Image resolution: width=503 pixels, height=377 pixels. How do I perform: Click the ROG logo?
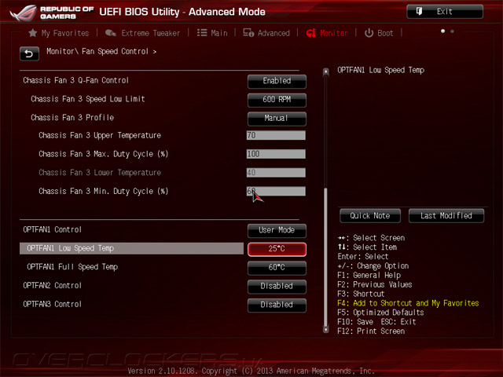(x=23, y=13)
